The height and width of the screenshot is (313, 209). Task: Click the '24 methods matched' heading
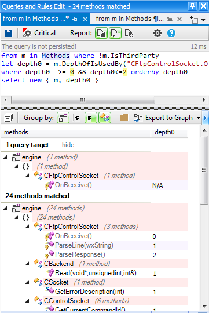pyautogui.click(x=37, y=196)
